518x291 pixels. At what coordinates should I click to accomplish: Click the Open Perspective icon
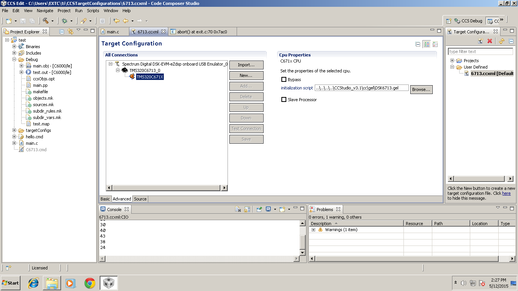point(448,21)
